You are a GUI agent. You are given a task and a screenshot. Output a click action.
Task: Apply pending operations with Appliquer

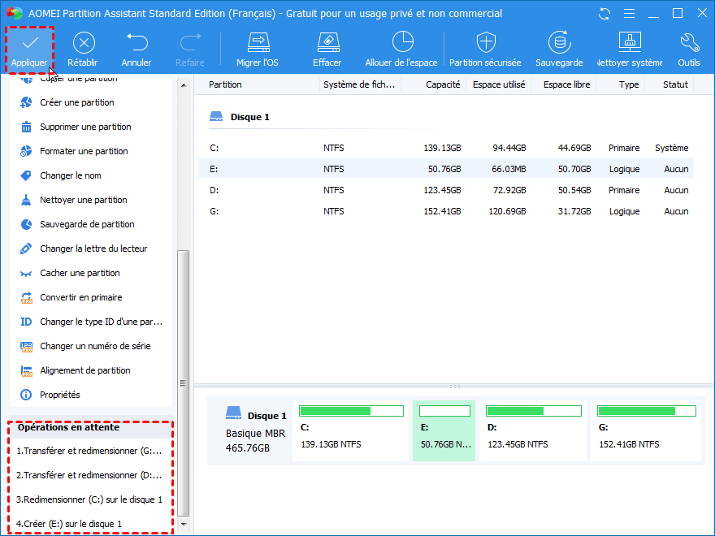coord(29,50)
